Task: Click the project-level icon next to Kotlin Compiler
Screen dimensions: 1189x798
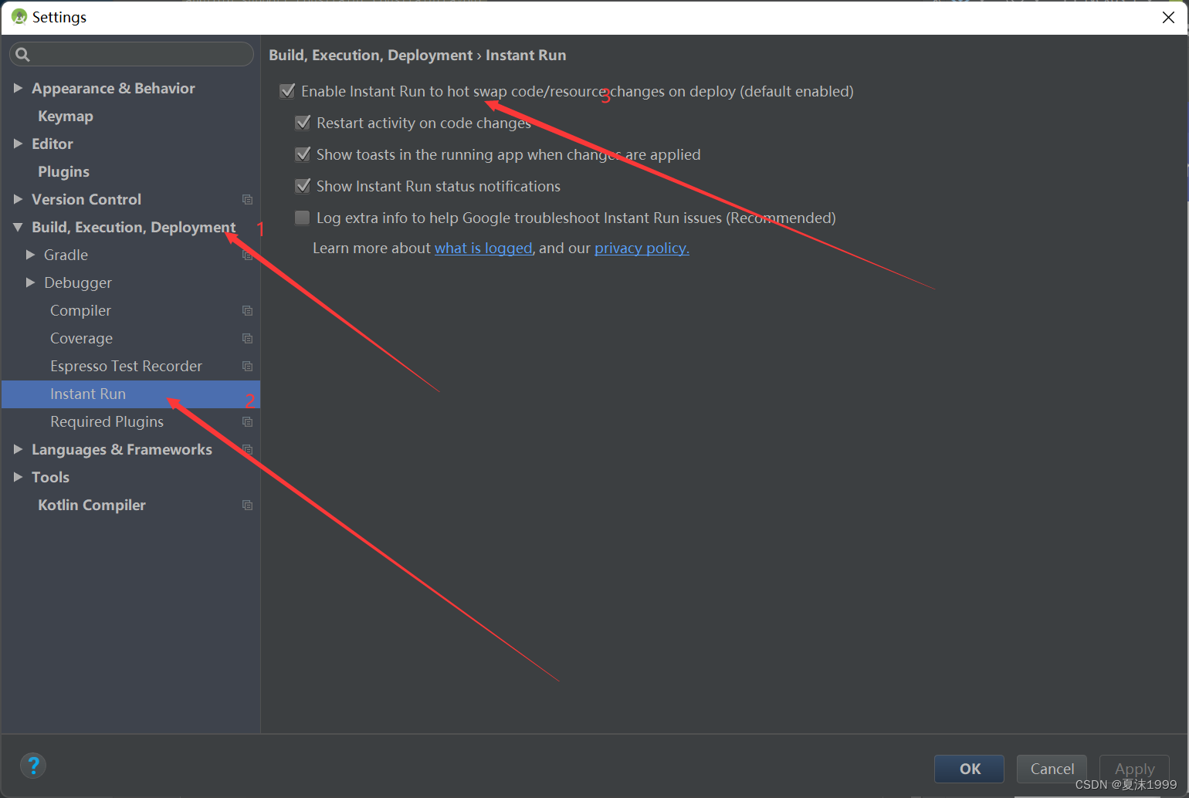Action: point(247,505)
